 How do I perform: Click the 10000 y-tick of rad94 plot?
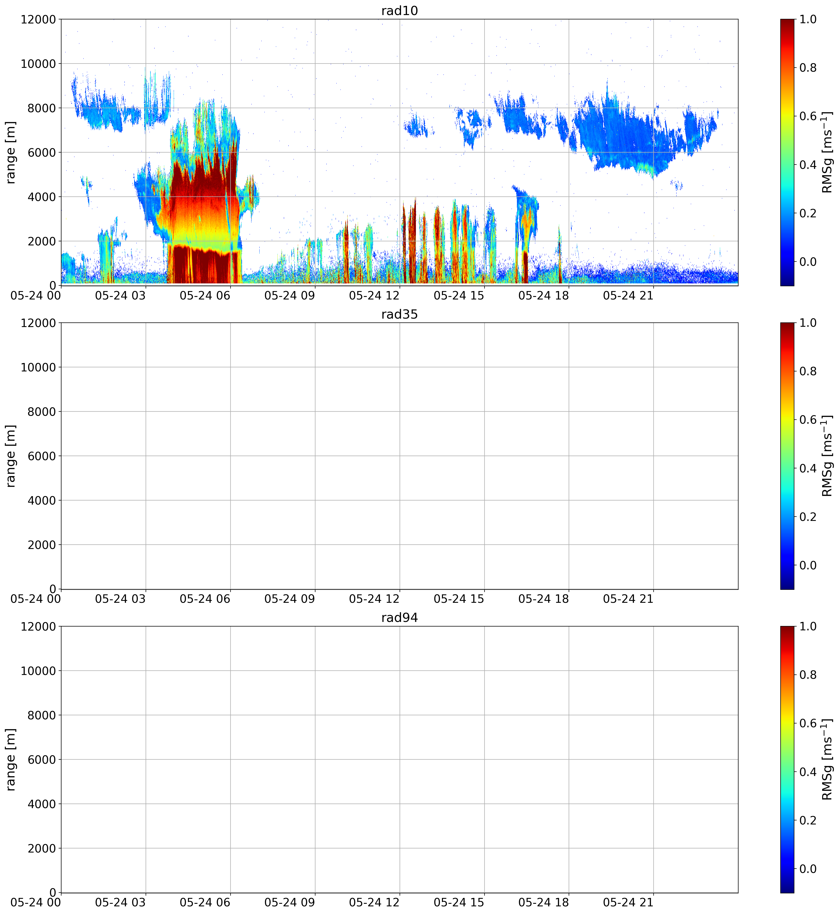click(38, 671)
